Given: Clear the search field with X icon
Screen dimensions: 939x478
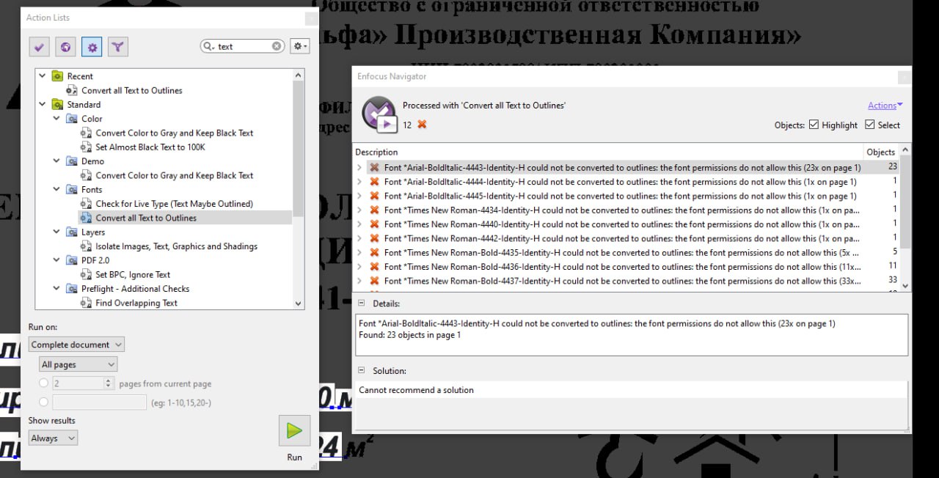Looking at the screenshot, I should [277, 46].
